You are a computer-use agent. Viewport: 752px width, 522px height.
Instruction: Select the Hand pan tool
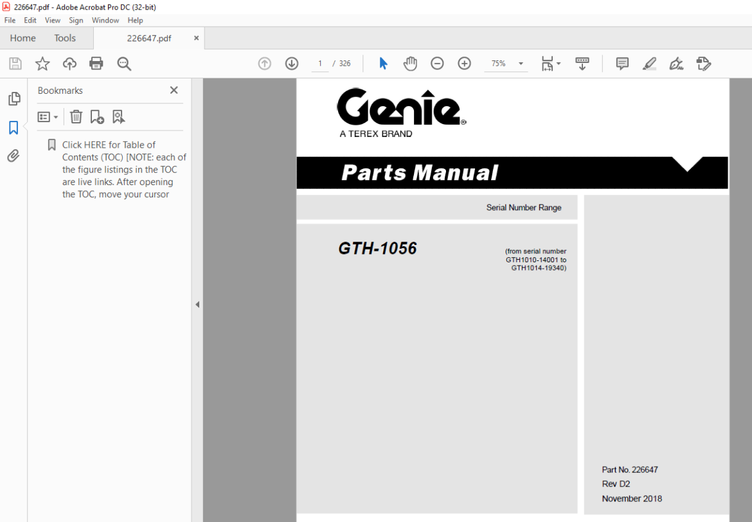click(x=410, y=64)
